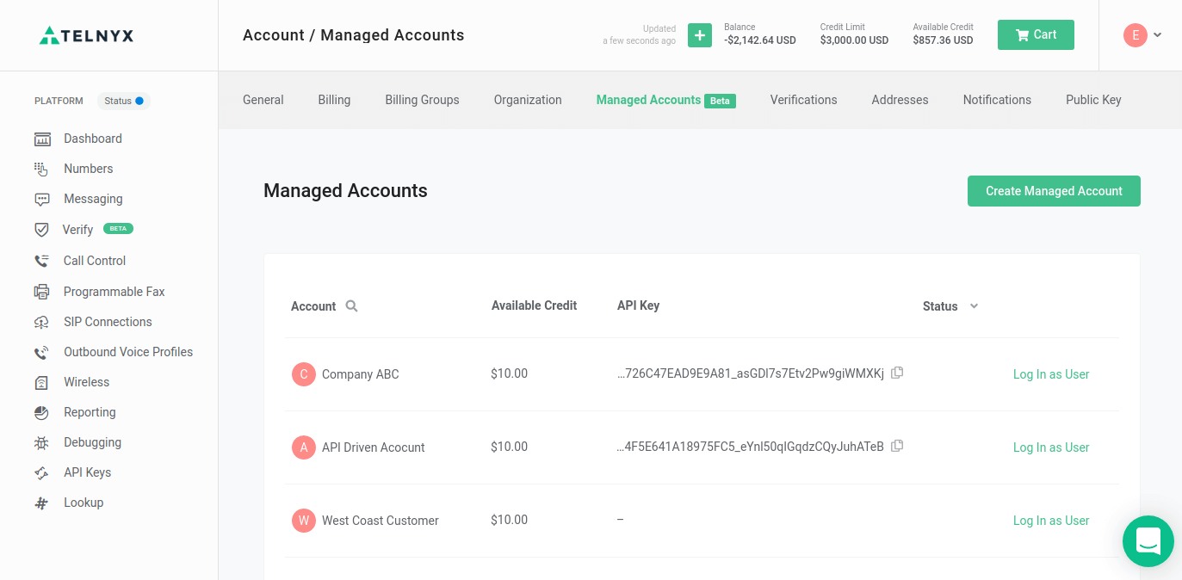Switch to the Billing tab
The image size is (1182, 580).
pos(334,100)
